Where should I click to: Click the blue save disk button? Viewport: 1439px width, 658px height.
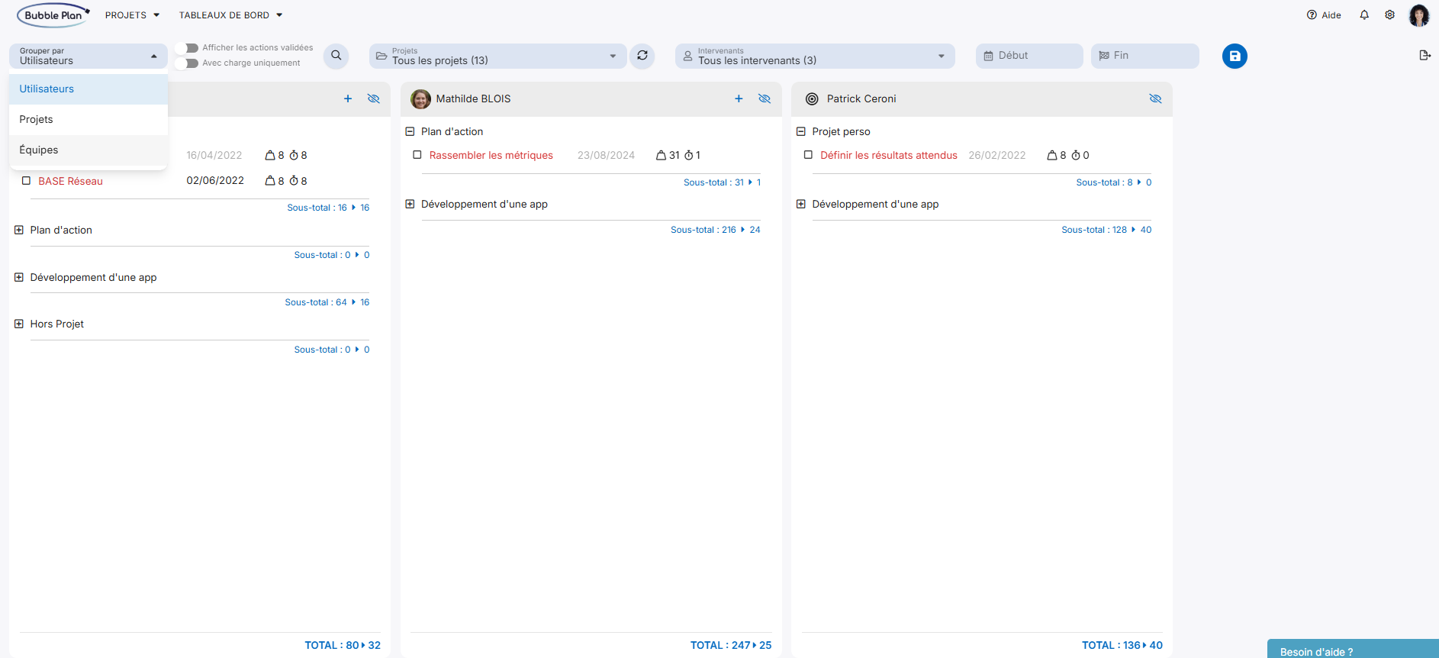point(1235,56)
